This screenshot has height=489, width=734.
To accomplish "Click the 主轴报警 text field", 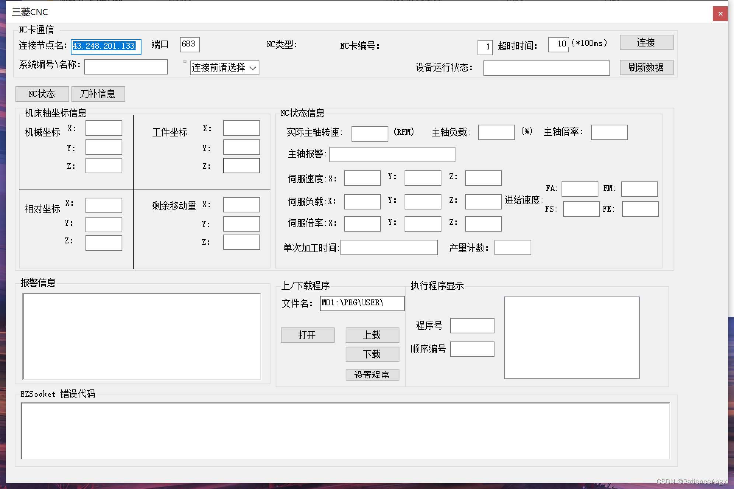I will pos(392,154).
